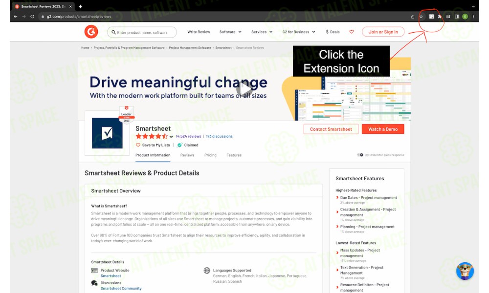Expand the Services dropdown menu
This screenshot has width=489, height=293.
click(262, 32)
